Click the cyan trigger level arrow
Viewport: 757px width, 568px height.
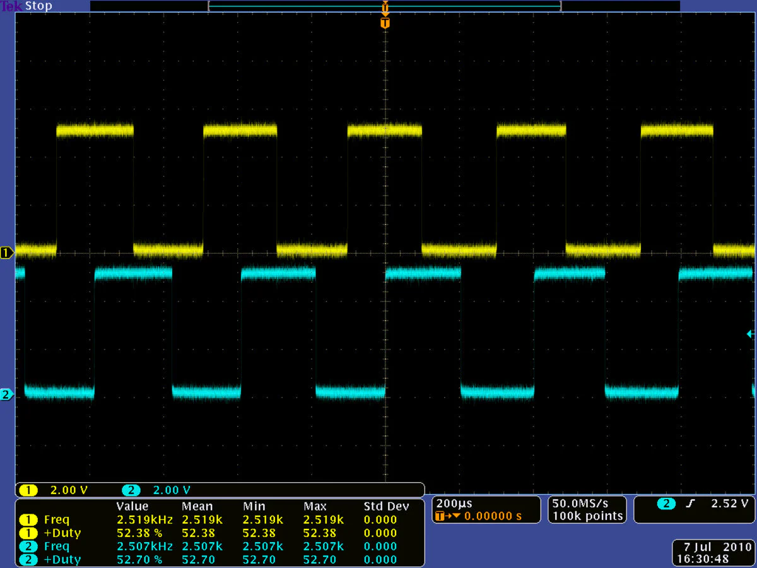pos(750,334)
